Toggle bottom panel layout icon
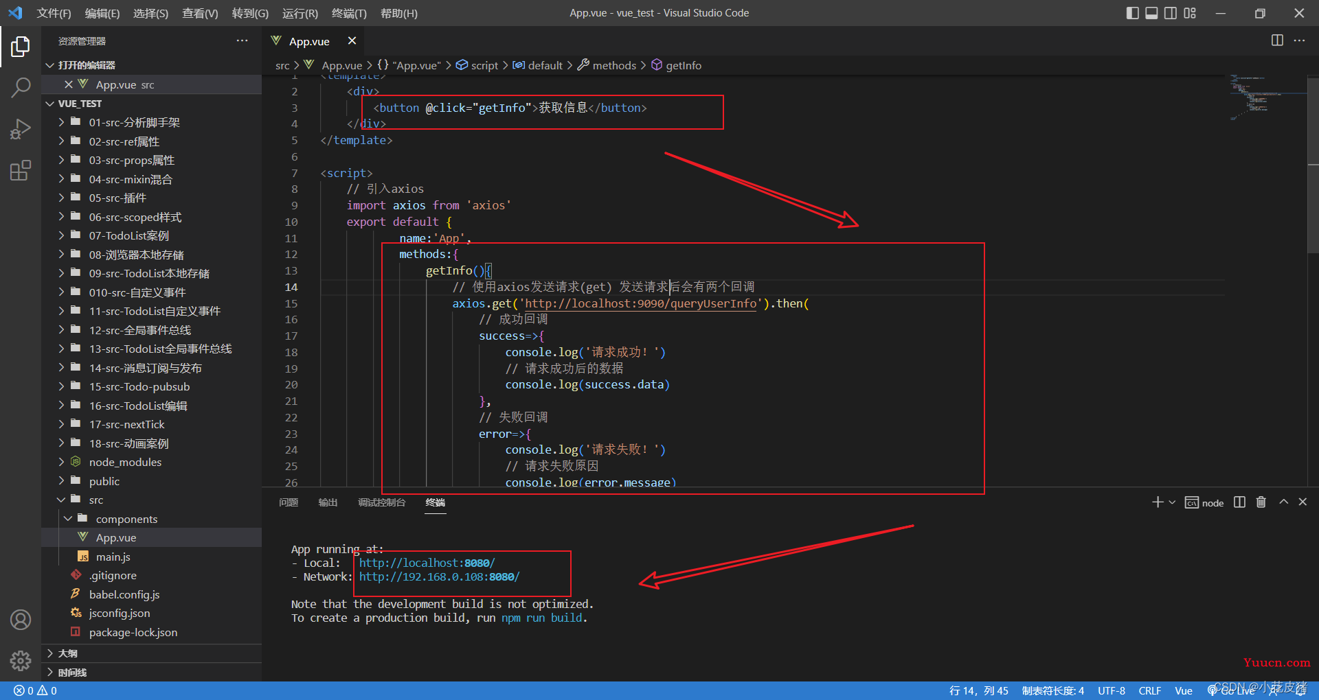The width and height of the screenshot is (1319, 700). point(1151,13)
